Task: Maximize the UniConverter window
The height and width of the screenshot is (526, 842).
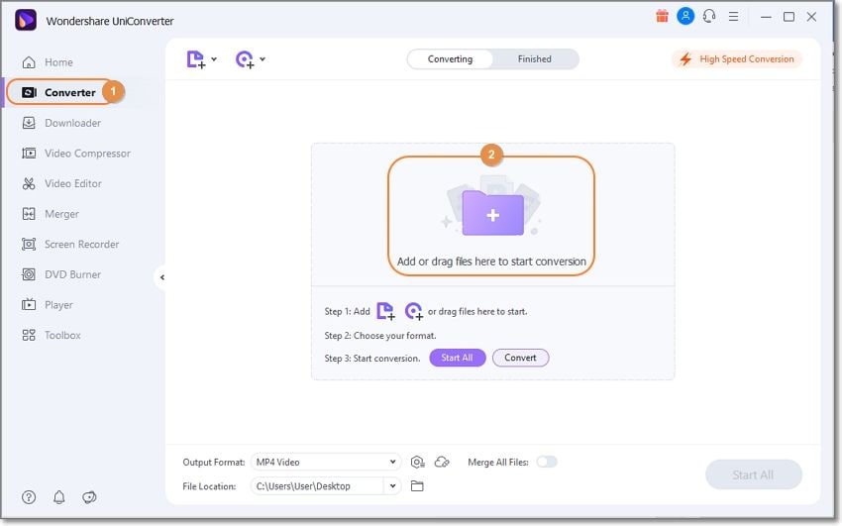Action: click(789, 17)
